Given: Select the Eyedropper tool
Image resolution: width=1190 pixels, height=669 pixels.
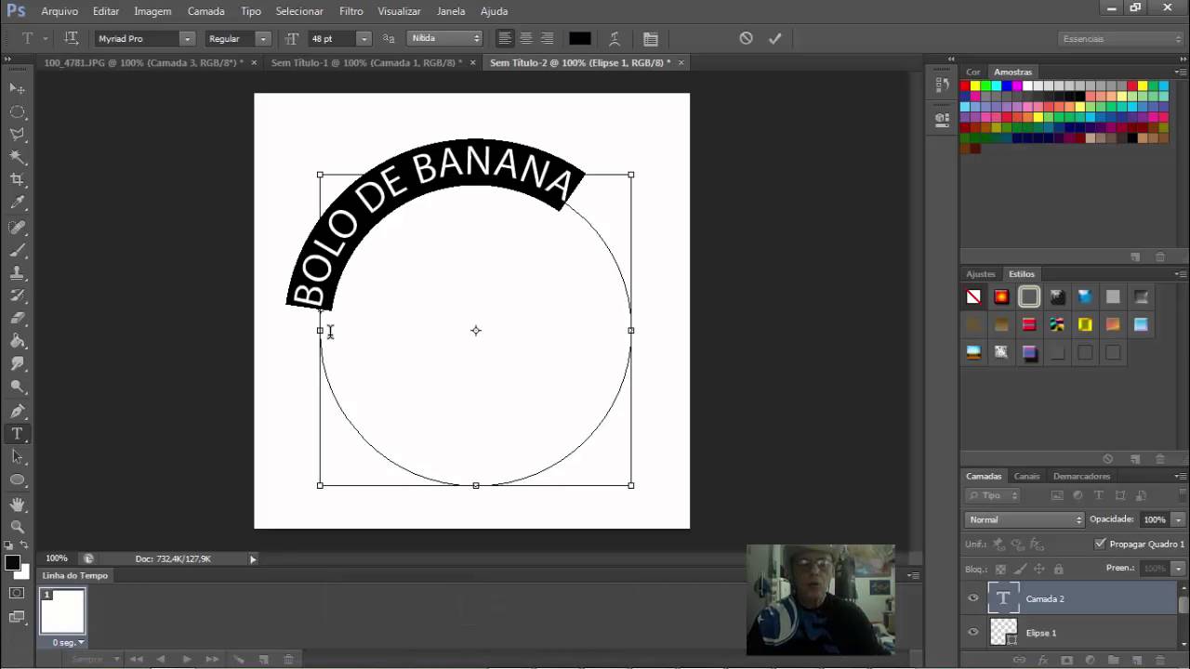Looking at the screenshot, I should point(17,203).
